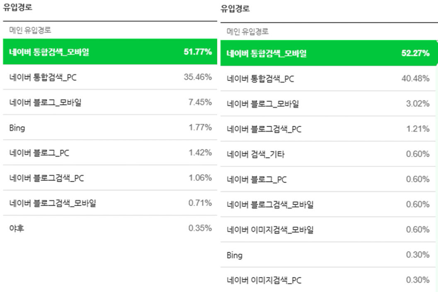Click 메인 유입경로 label above the 51.77% row
Image resolution: width=438 pixels, height=292 pixels.
pos(30,30)
